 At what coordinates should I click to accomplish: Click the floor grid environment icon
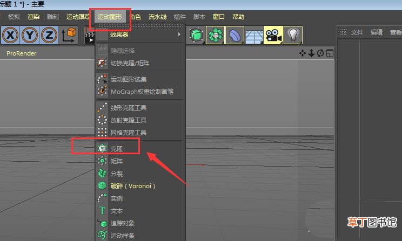pos(254,35)
